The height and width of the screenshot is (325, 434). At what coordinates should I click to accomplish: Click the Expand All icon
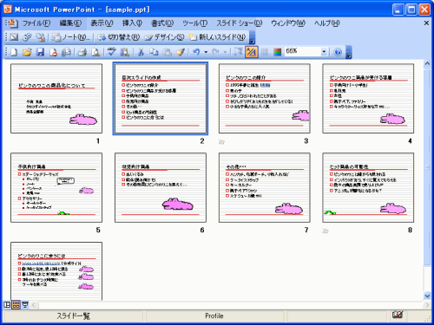click(238, 52)
